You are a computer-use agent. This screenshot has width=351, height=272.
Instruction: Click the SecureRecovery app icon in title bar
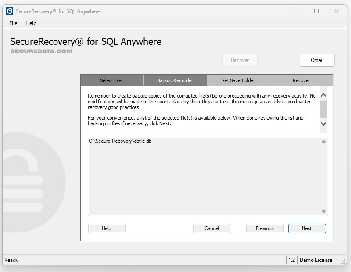10,11
